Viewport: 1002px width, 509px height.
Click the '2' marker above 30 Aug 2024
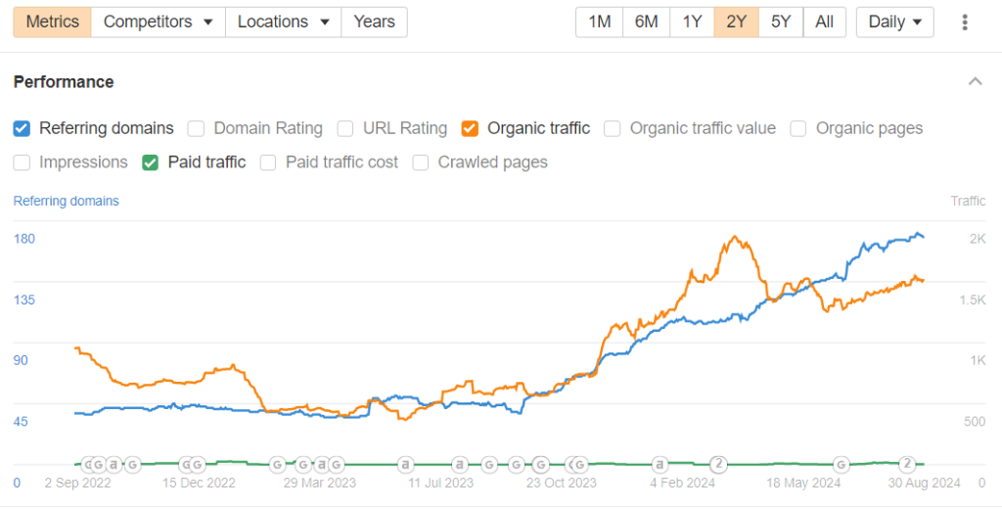point(907,464)
